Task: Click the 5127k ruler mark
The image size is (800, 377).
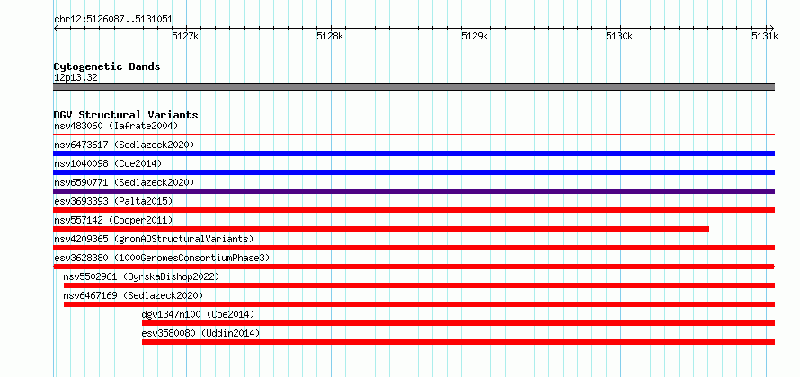Action: (186, 37)
